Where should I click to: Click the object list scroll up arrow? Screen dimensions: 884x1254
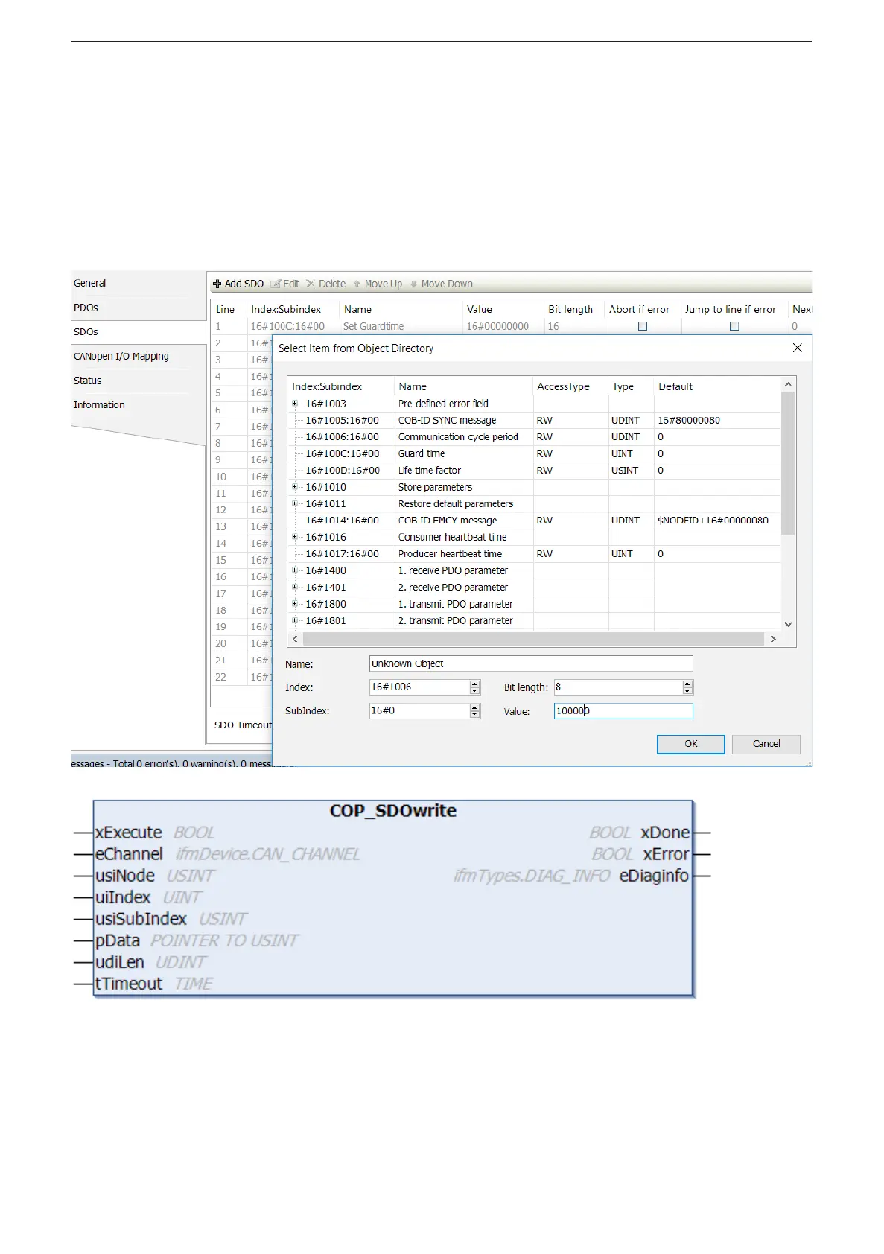(788, 384)
